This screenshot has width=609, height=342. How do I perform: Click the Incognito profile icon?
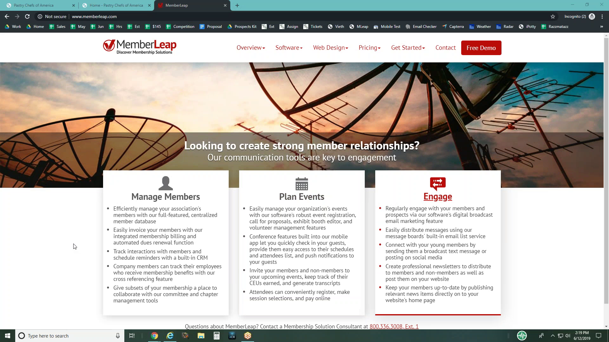pyautogui.click(x=592, y=16)
